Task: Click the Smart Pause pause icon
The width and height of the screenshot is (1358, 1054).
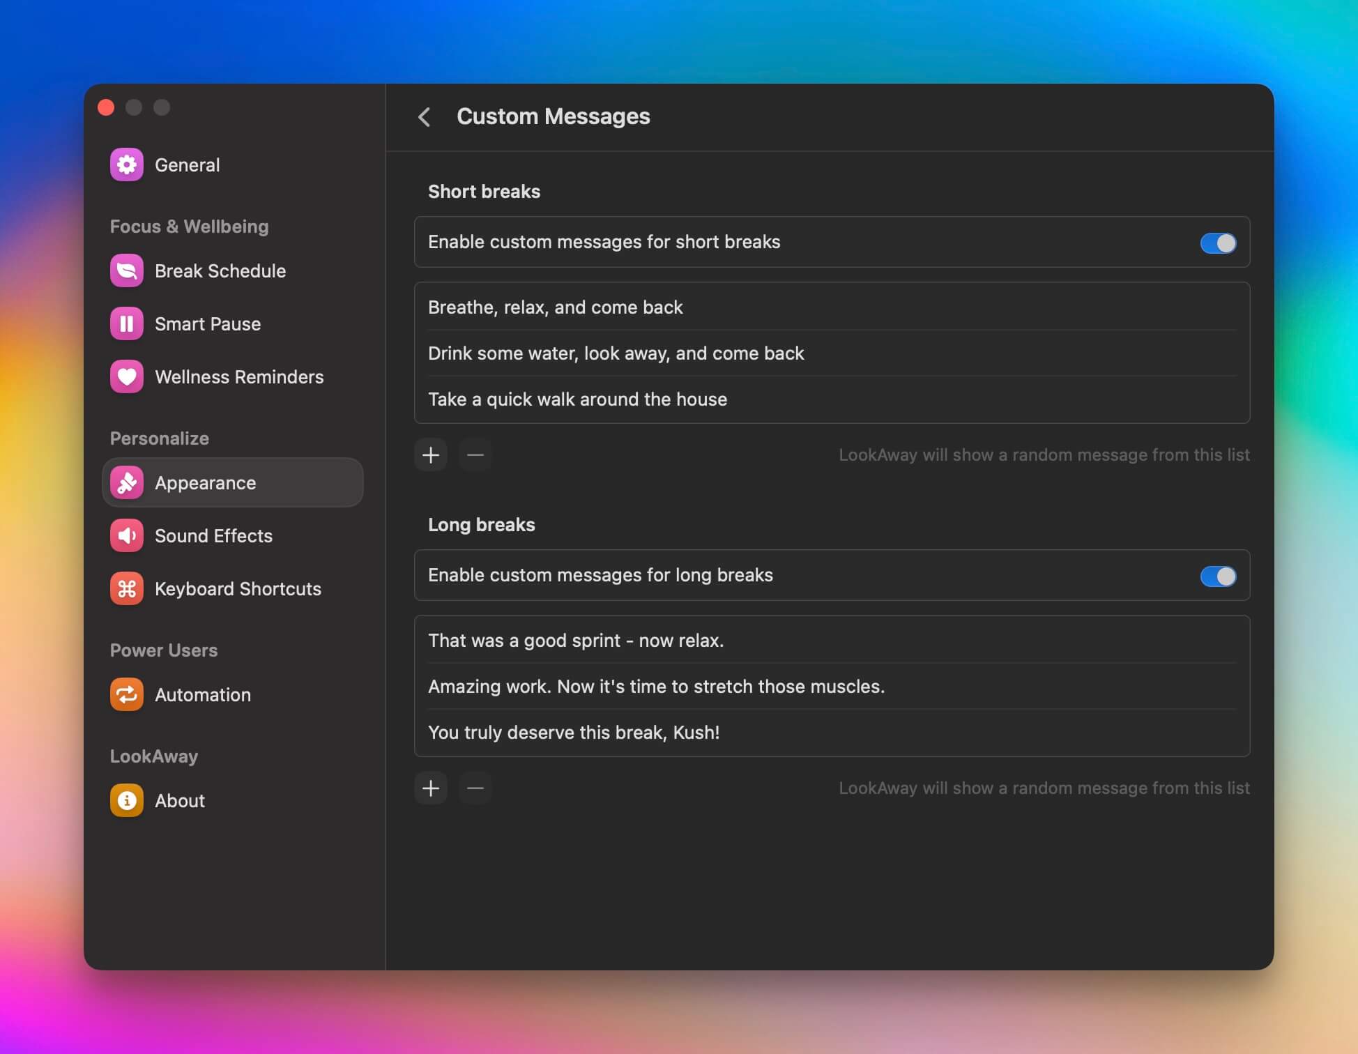Action: point(127,323)
